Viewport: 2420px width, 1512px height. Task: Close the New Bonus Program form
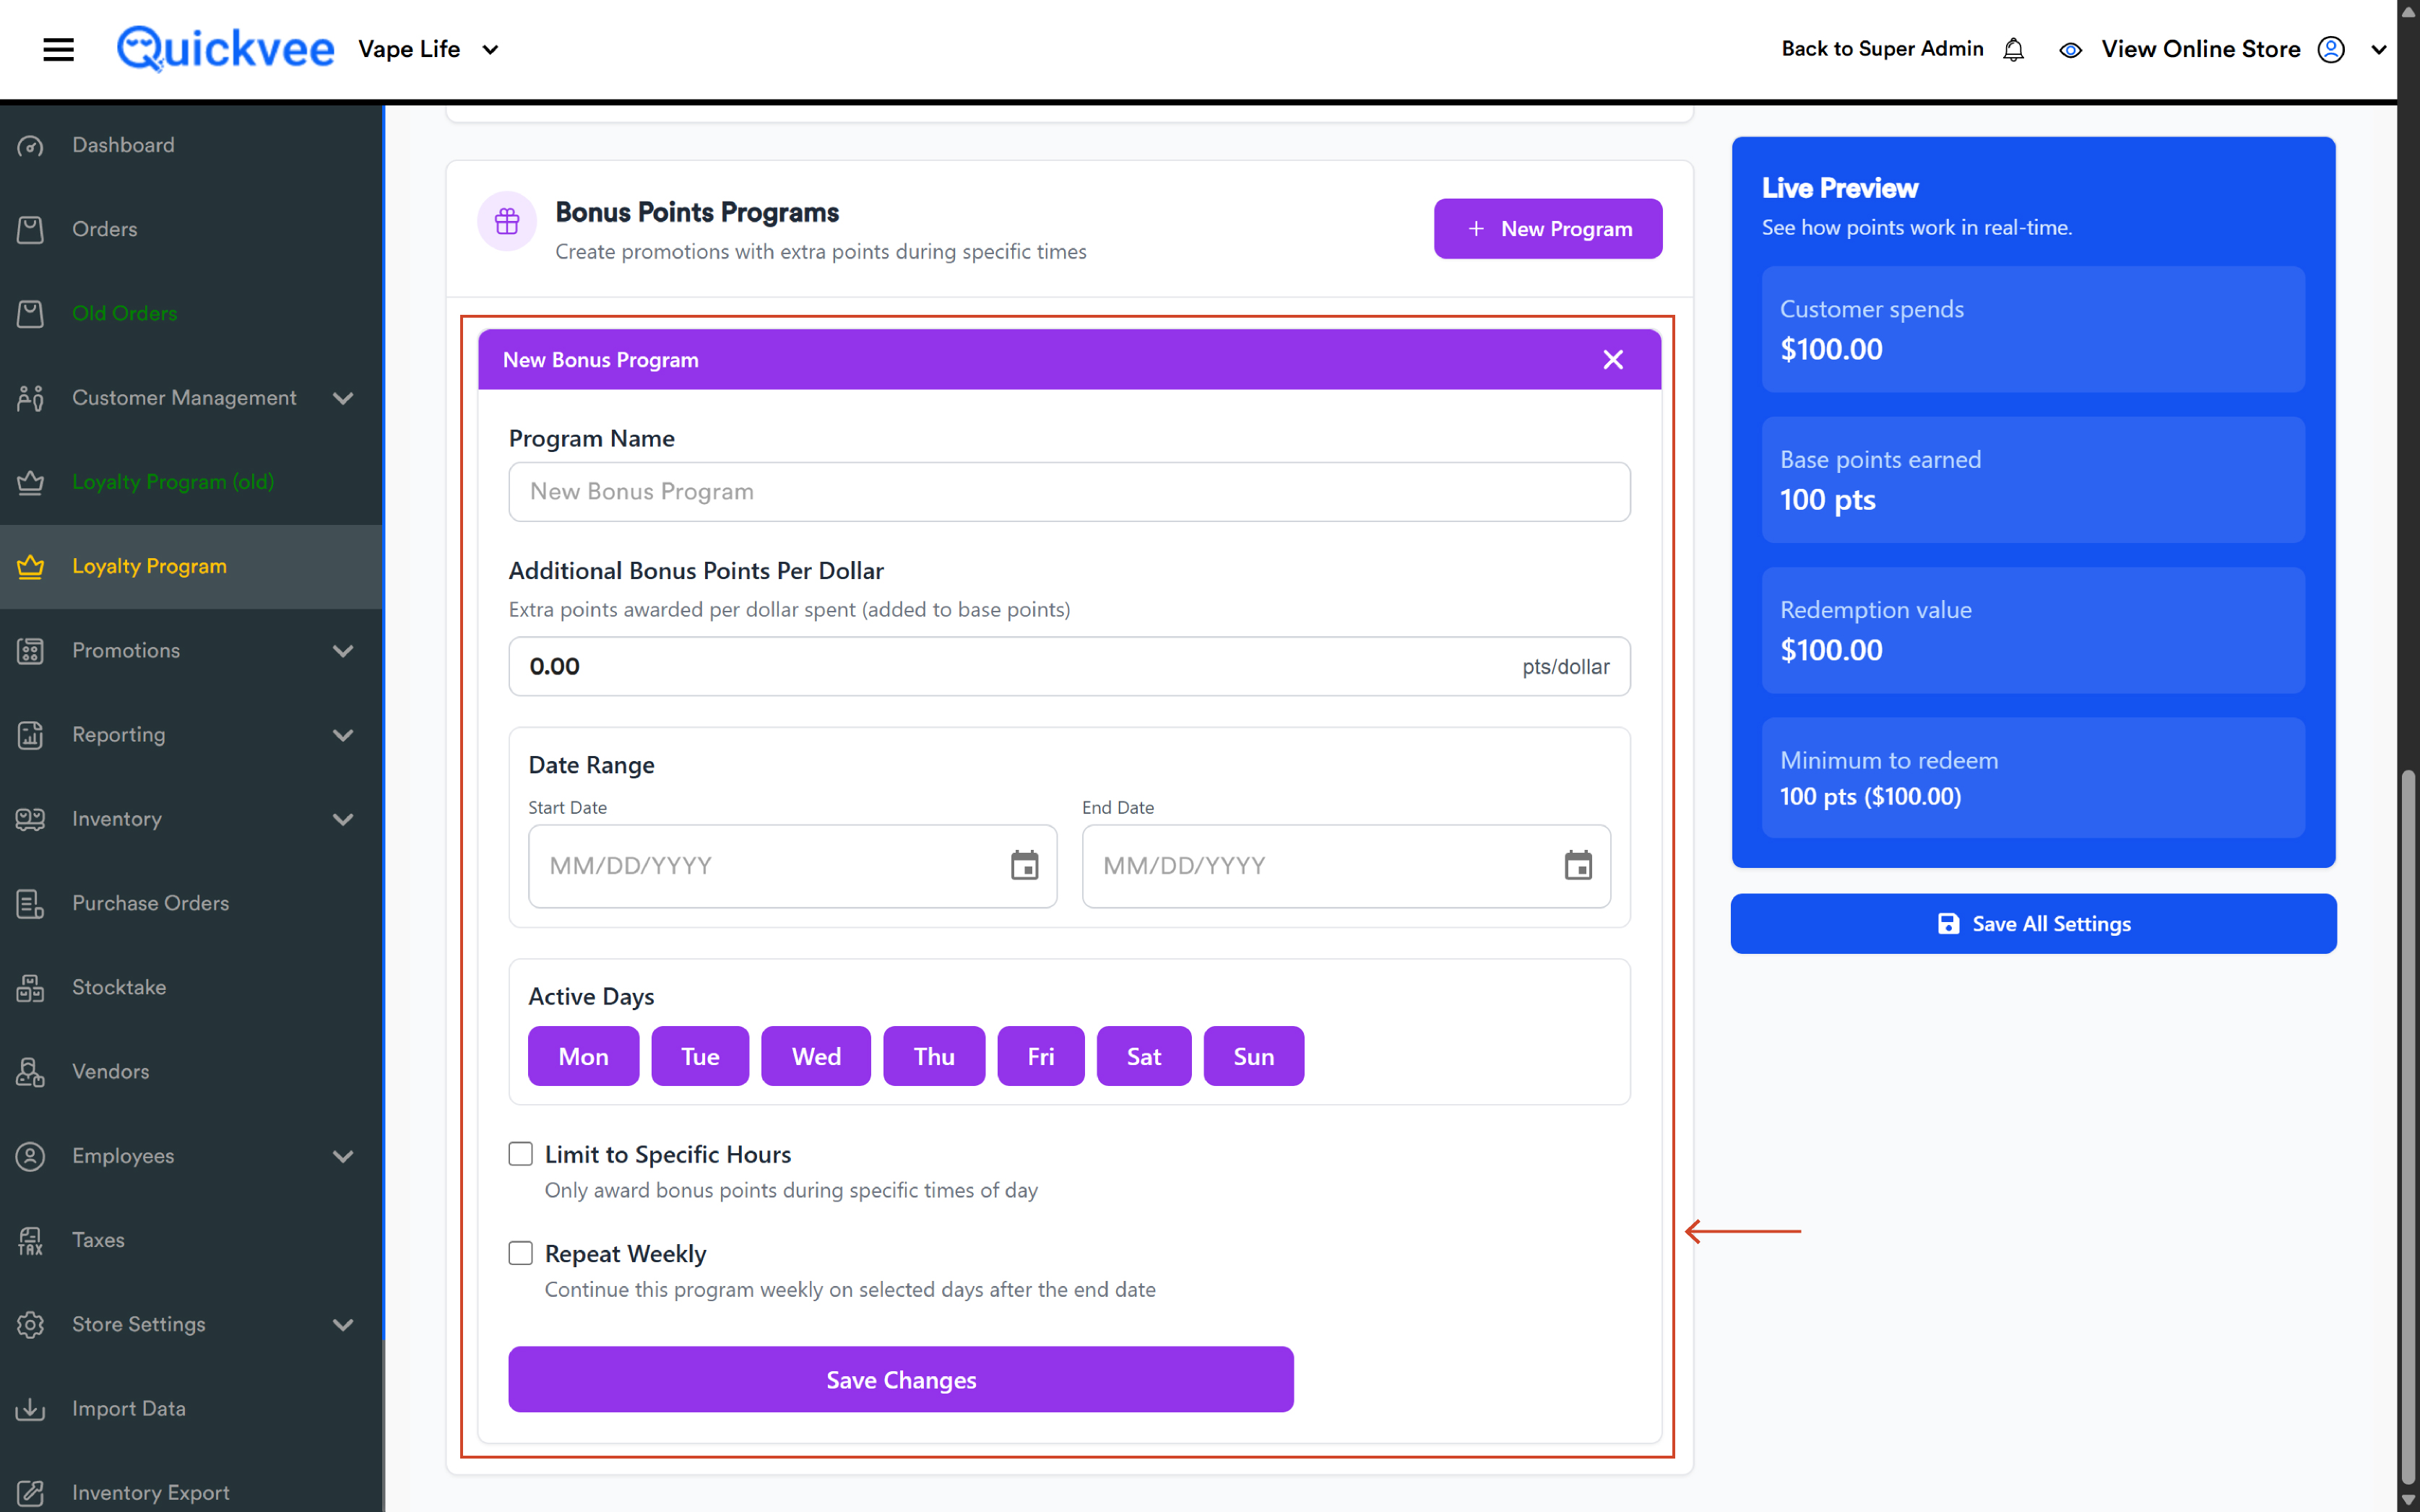[x=1612, y=359]
